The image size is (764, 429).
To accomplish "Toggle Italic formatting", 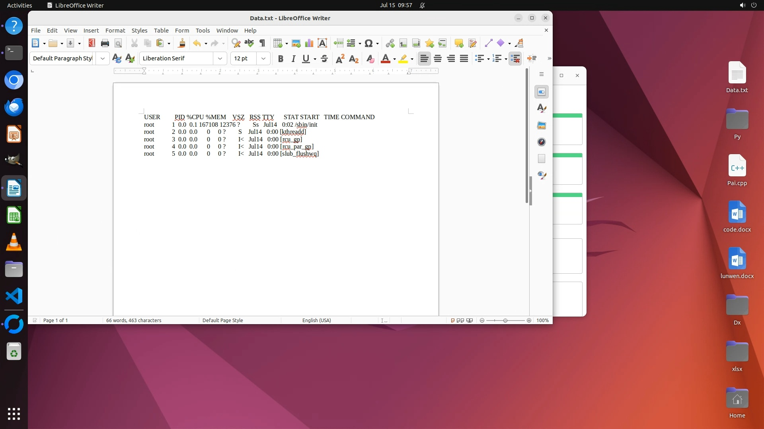I will pyautogui.click(x=293, y=59).
